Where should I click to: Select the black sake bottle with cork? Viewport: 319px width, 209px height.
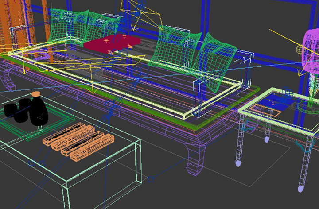(38, 110)
